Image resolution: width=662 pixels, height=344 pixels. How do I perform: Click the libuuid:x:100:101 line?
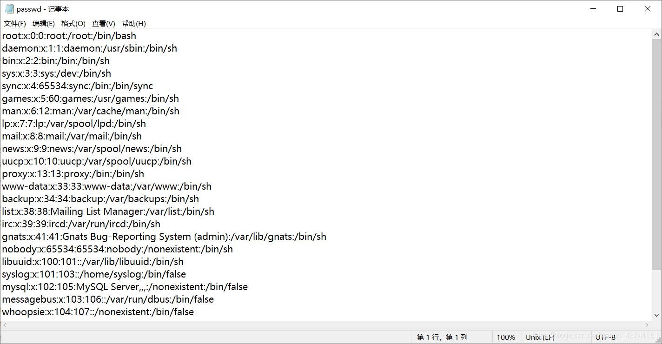93,262
